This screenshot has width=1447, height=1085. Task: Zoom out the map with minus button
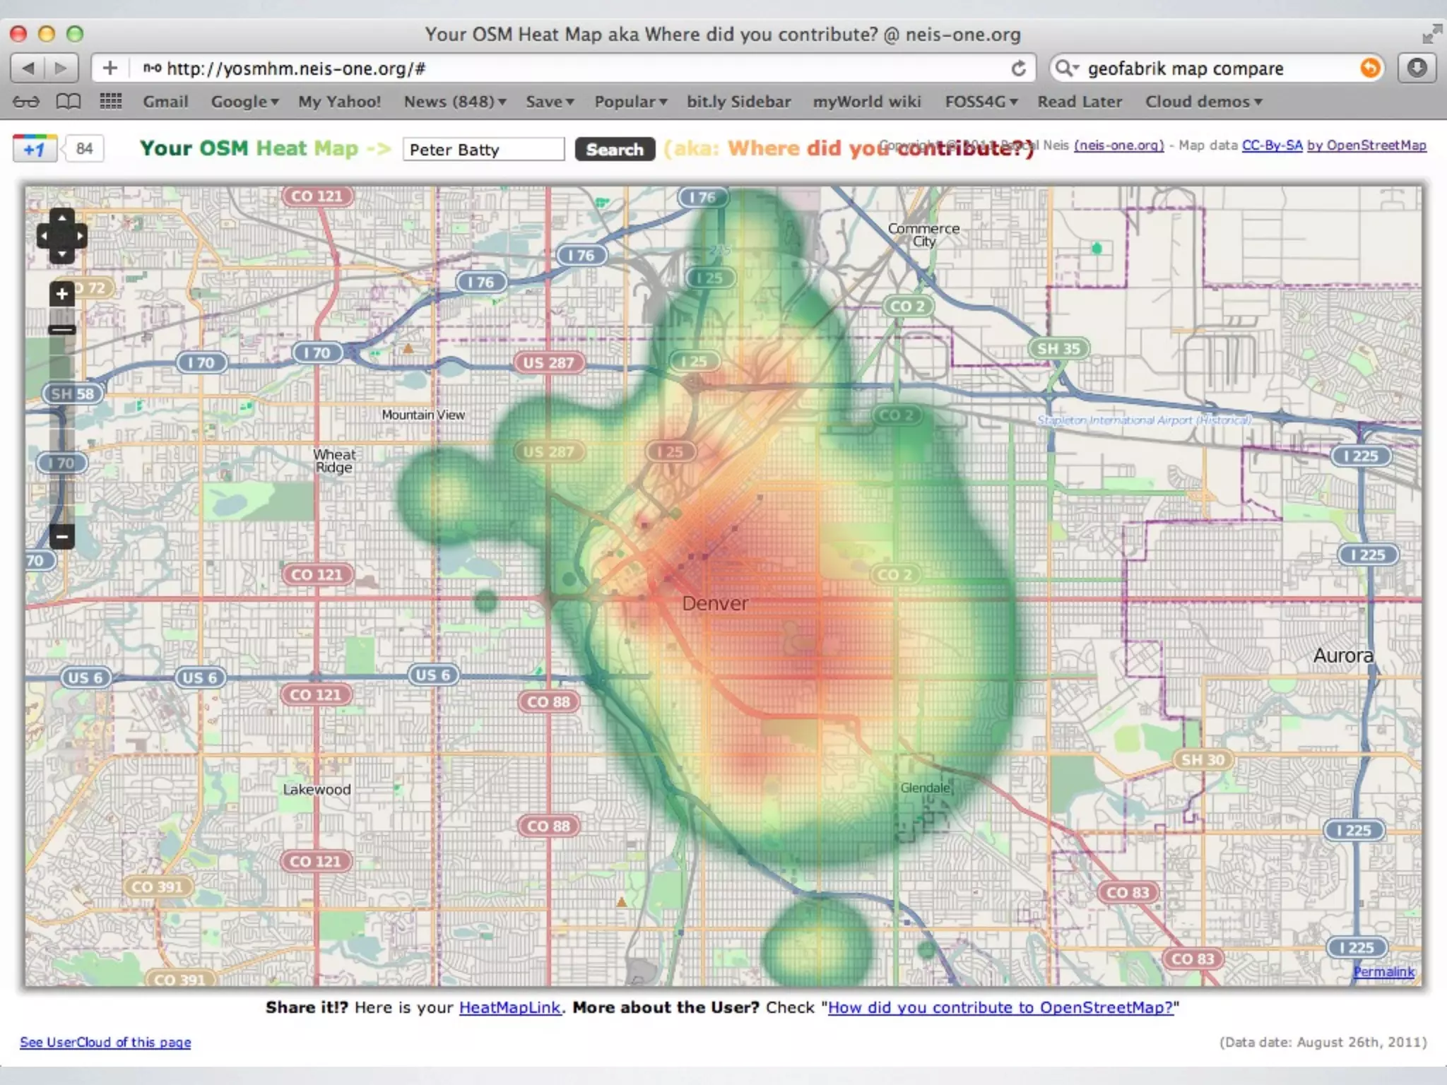[x=62, y=536]
